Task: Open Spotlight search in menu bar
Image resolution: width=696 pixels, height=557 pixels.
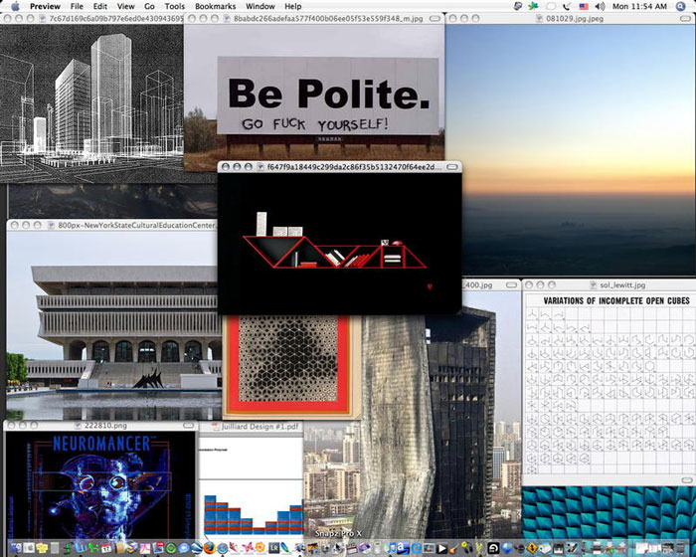Action: coord(680,6)
